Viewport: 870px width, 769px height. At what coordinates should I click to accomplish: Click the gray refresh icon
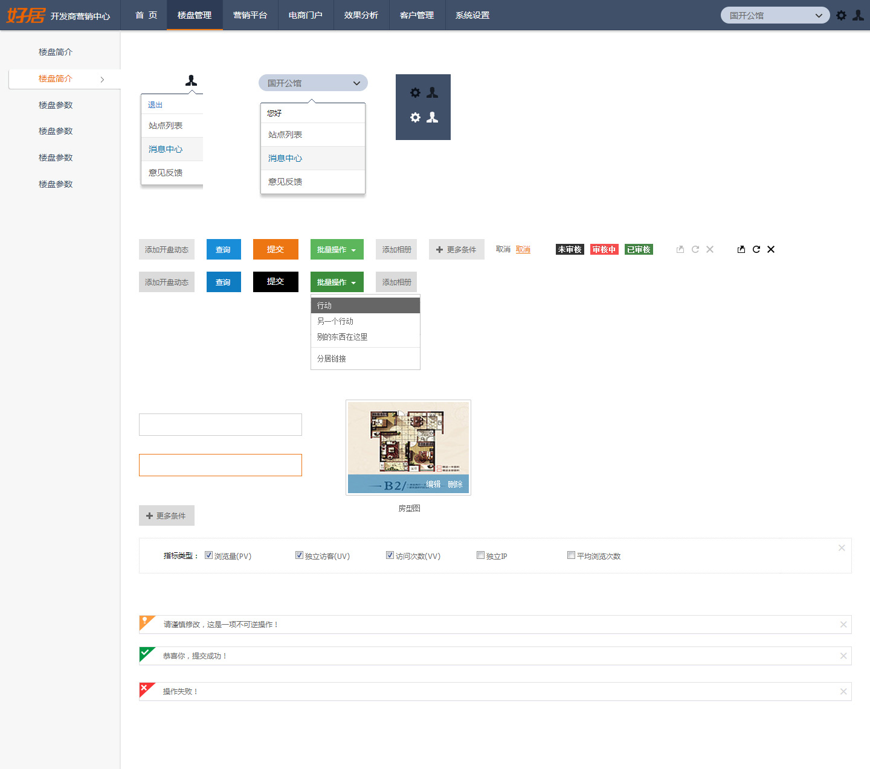pyautogui.click(x=695, y=249)
